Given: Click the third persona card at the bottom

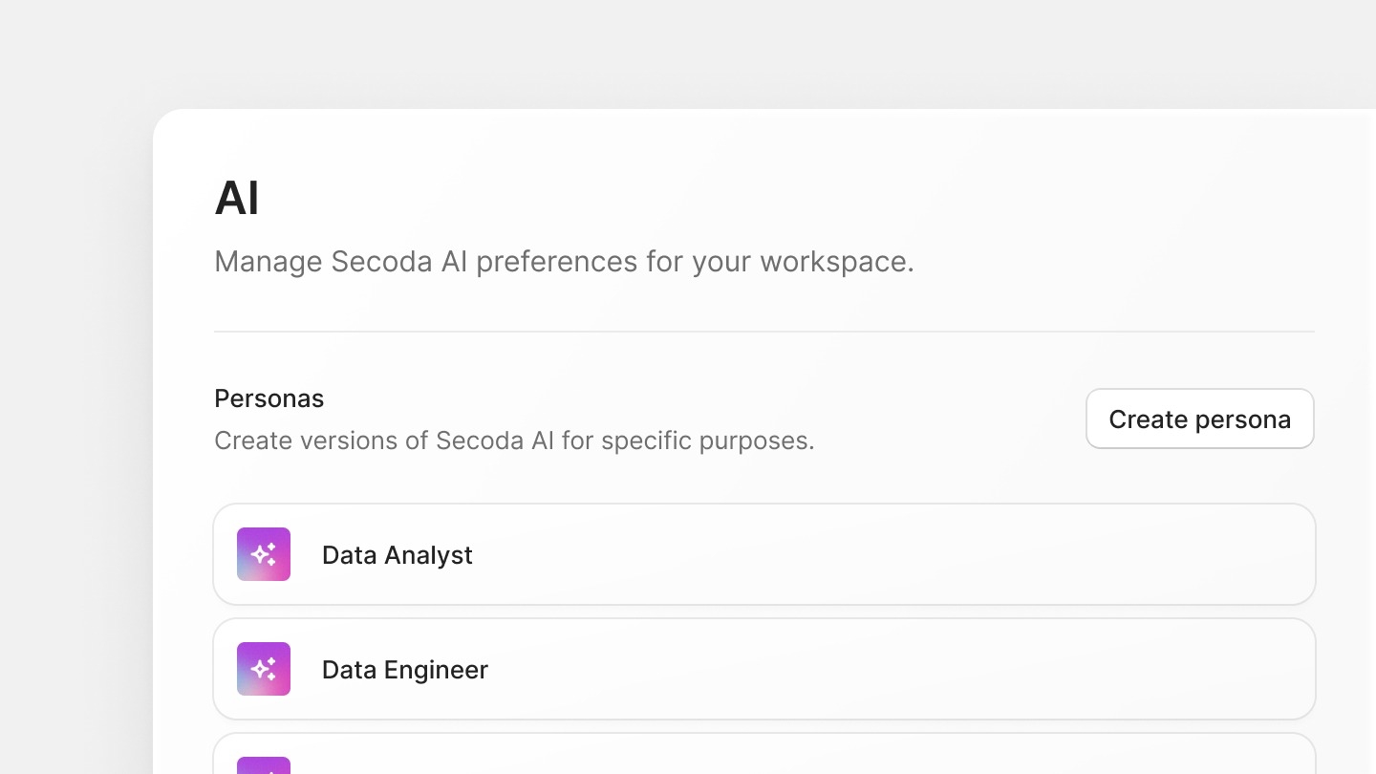Looking at the screenshot, I should click(x=764, y=757).
